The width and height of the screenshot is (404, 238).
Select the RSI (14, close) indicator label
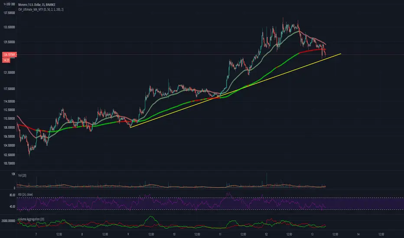click(26, 195)
